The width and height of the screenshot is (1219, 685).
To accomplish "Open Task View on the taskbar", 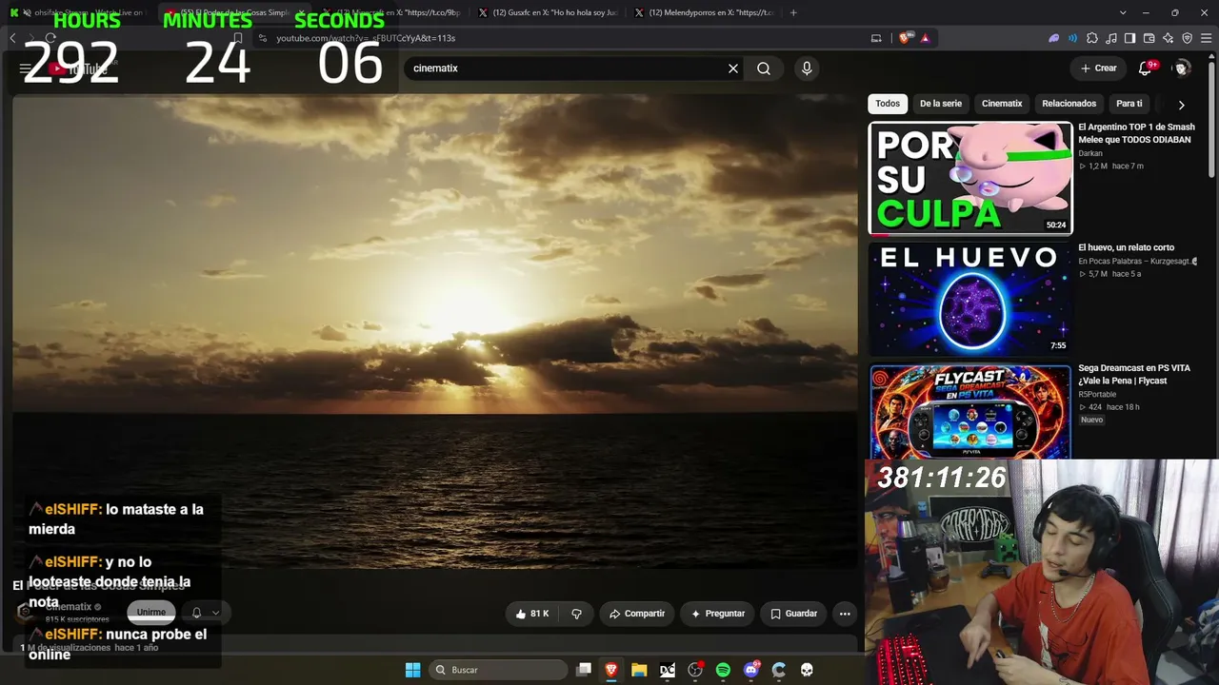I will coord(584,670).
